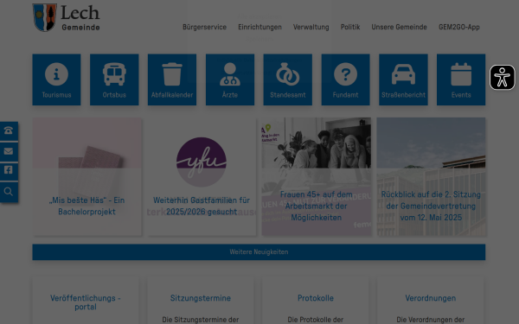519x324 pixels.
Task: Open the Bürgerservice menu
Action: (204, 27)
